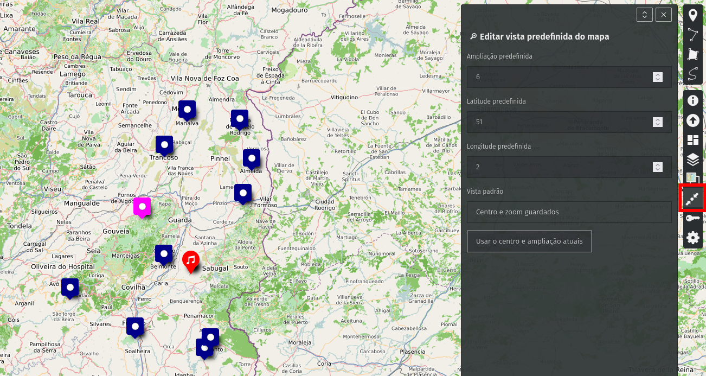Image resolution: width=706 pixels, height=376 pixels.
Task: Click the pink marker west of Guarda
Action: tap(142, 207)
